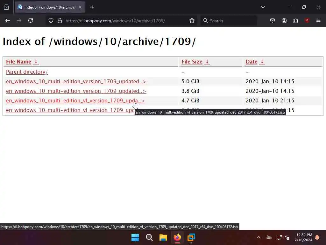
Task: Open the last vl_version_1709 file link
Action: click(x=70, y=110)
